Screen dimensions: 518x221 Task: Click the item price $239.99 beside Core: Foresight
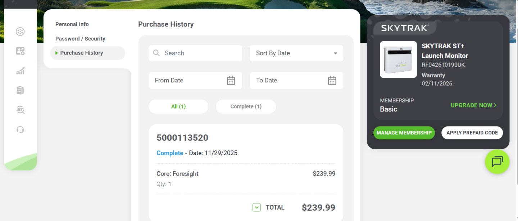(x=324, y=174)
